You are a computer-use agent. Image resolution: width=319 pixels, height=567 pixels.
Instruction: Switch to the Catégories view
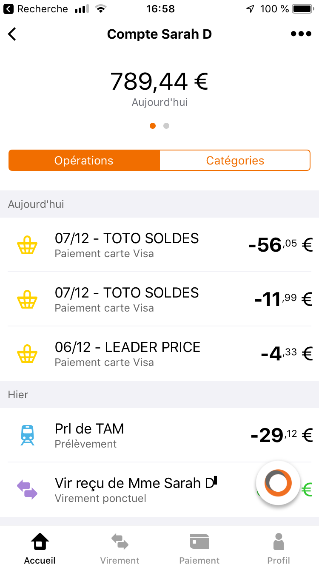coord(235,160)
